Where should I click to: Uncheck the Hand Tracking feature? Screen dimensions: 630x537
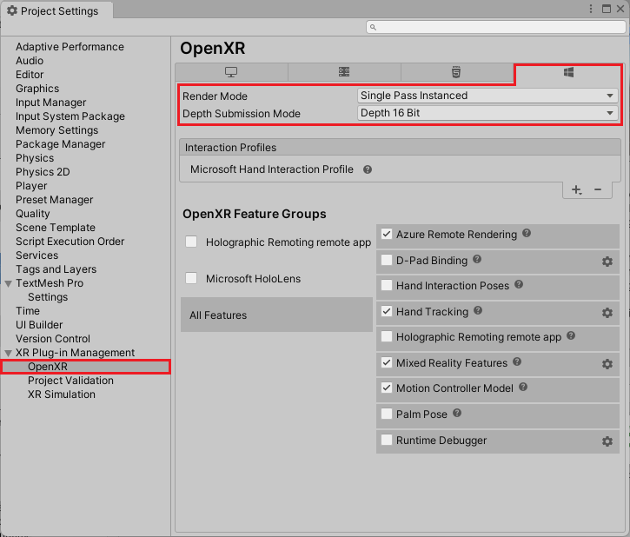[x=387, y=311]
